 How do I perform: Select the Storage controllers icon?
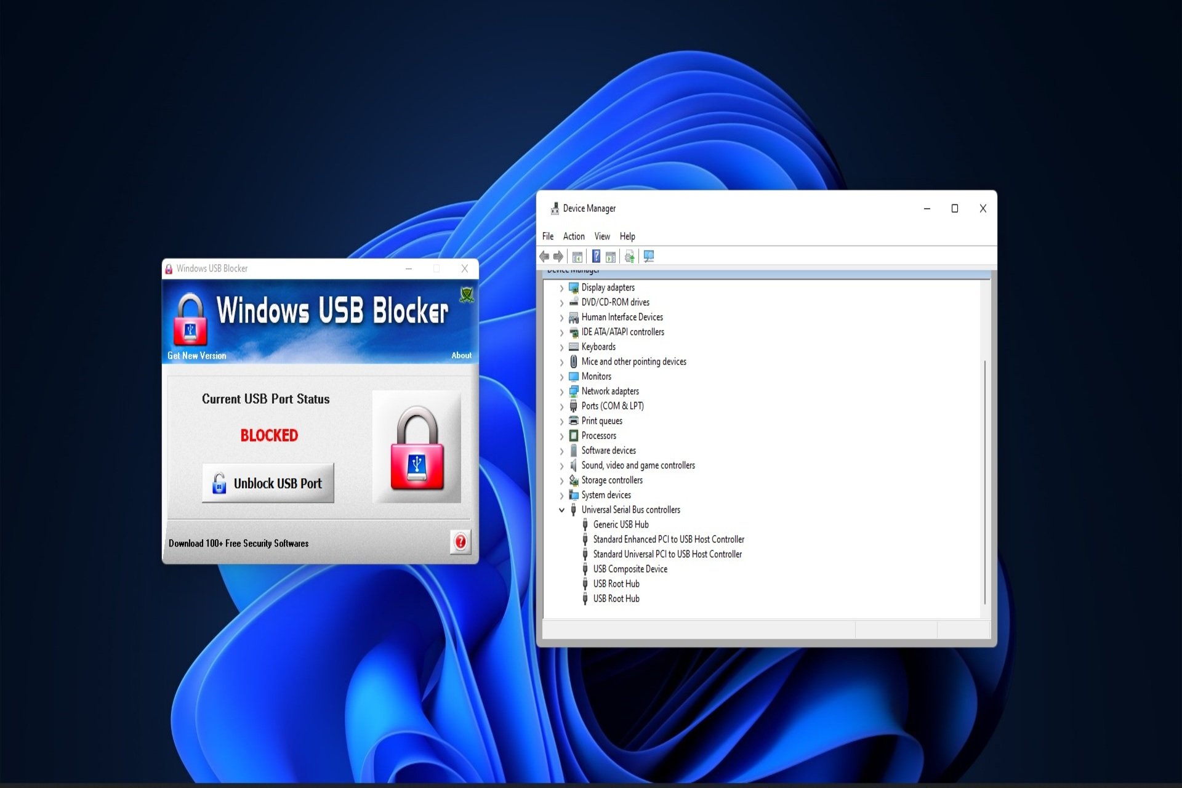pos(574,480)
